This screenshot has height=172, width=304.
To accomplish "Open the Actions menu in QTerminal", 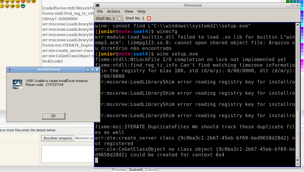I will (x=114, y=12).
